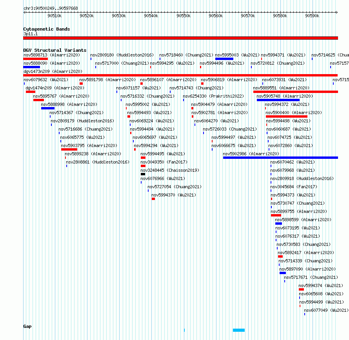349x340 pixels.
Task: Select the nsv5888090 (Almarri2020) blue bar
Action: tap(32, 67)
